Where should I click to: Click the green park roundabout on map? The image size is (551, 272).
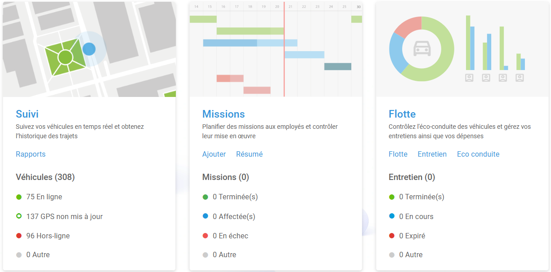pos(65,57)
